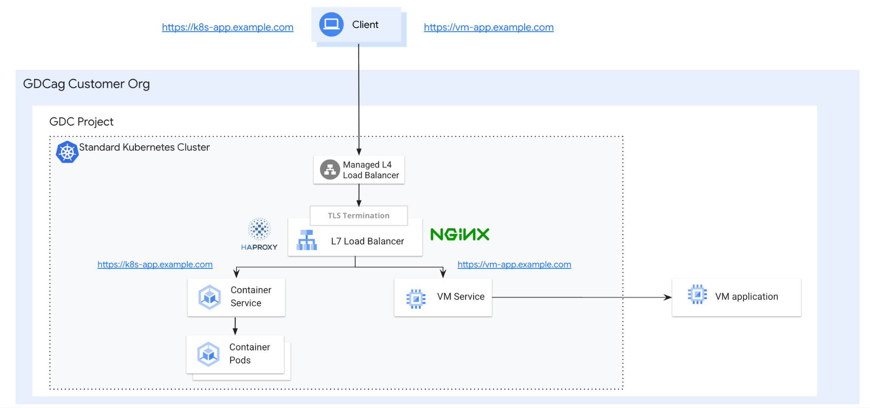This screenshot has height=408, width=870.
Task: Click the L7 Load Balancer icon
Action: pos(307,240)
